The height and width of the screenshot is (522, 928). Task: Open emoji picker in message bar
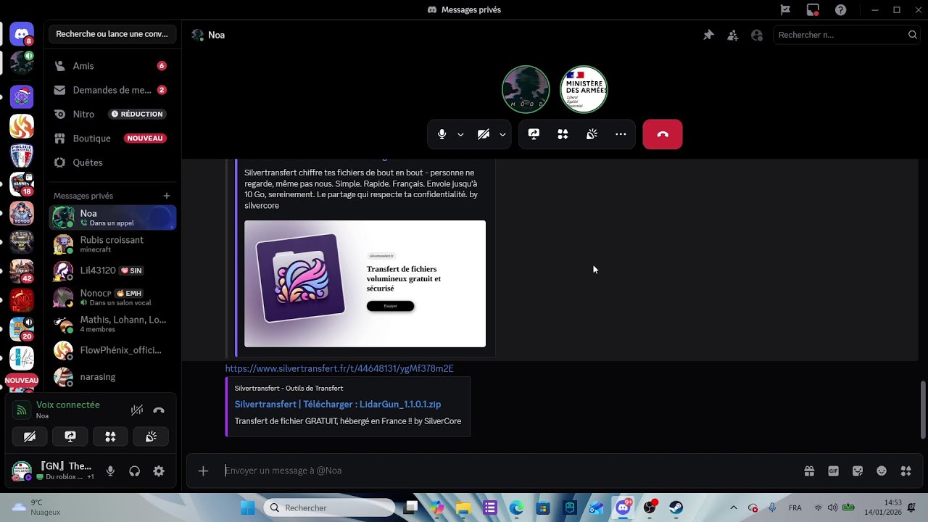coord(882,471)
